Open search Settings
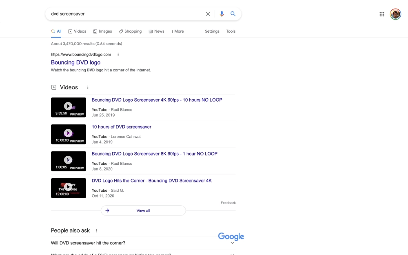 (212, 31)
